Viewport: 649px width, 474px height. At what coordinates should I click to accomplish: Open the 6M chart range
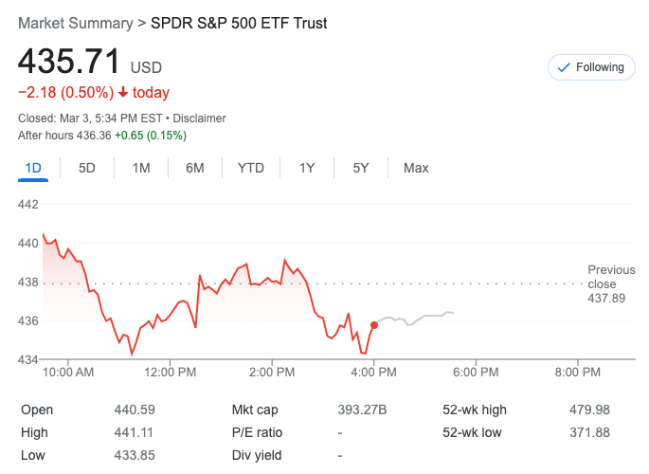coord(195,168)
